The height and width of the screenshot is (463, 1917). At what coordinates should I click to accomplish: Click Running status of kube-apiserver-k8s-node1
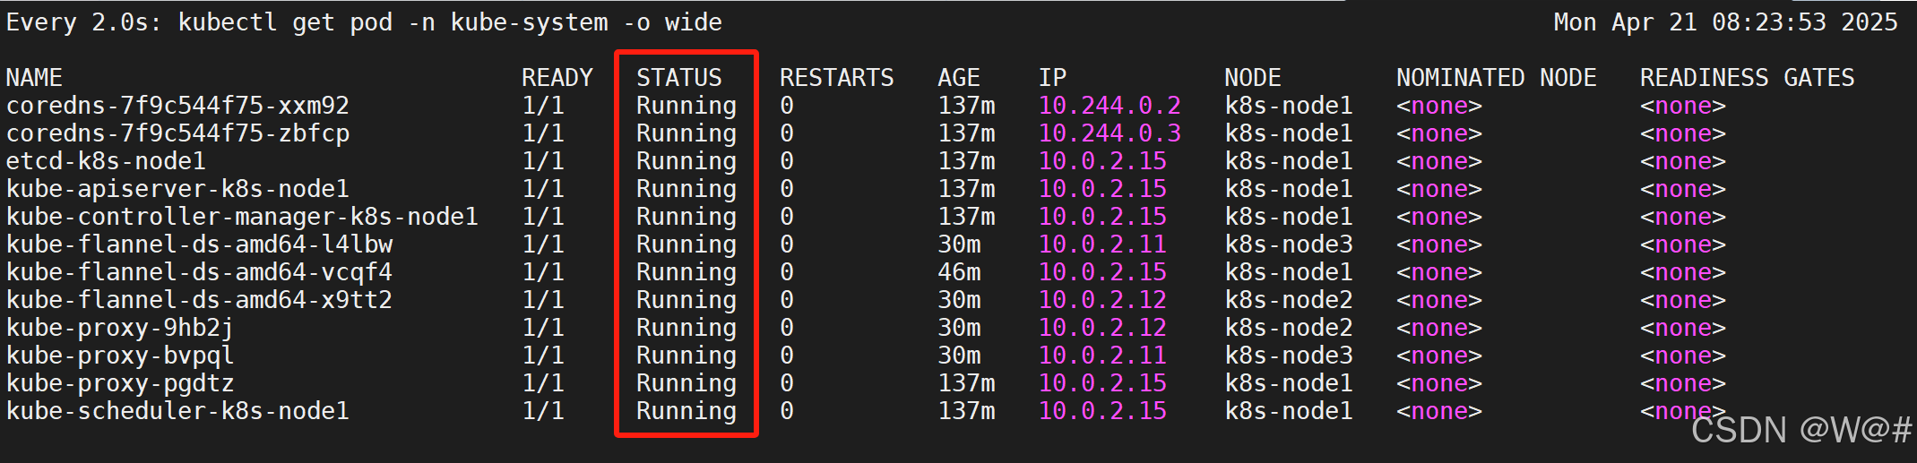pos(686,189)
